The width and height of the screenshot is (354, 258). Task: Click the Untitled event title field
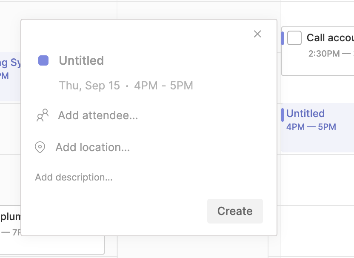click(81, 60)
